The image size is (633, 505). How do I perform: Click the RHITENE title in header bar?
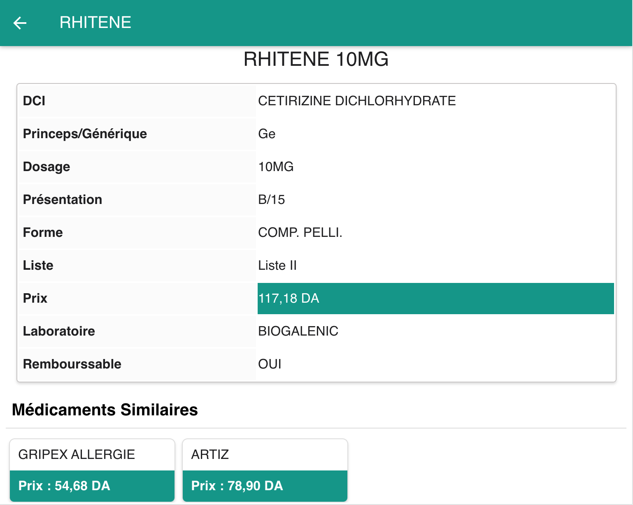95,23
